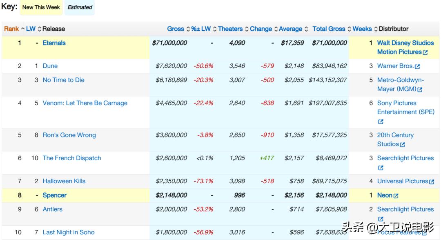441x240 pixels.
Task: Open the Dune movie link
Action: (x=50, y=66)
